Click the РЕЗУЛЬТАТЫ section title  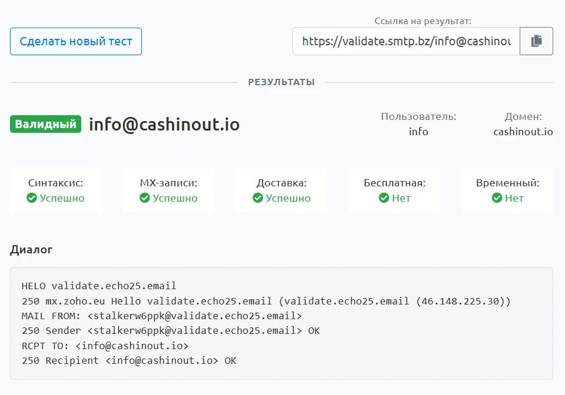click(x=281, y=82)
